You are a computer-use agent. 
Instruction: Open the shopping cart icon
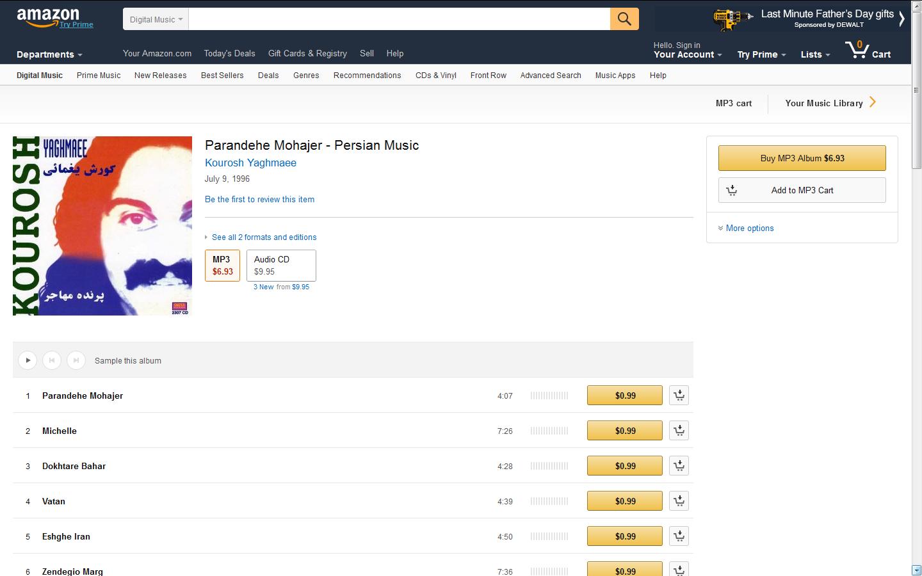tap(867, 51)
